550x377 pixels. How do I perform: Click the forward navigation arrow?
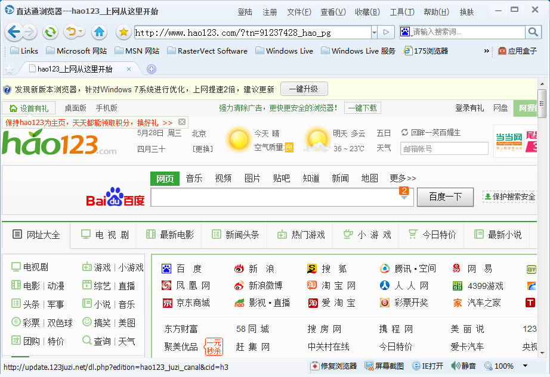(29, 32)
